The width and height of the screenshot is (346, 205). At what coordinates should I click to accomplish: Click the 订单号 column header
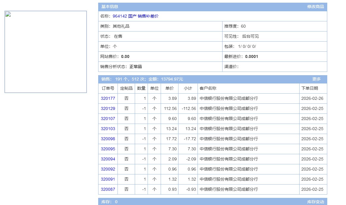coord(108,88)
